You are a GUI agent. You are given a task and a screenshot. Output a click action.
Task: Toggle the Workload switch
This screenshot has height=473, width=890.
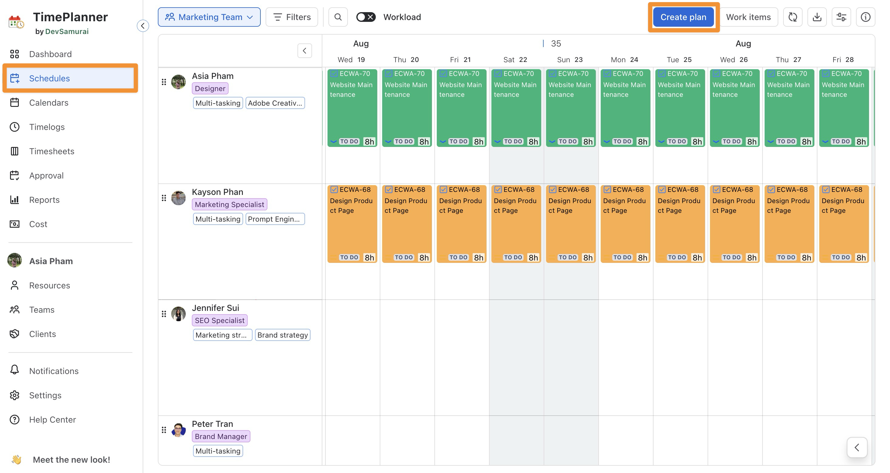click(366, 17)
